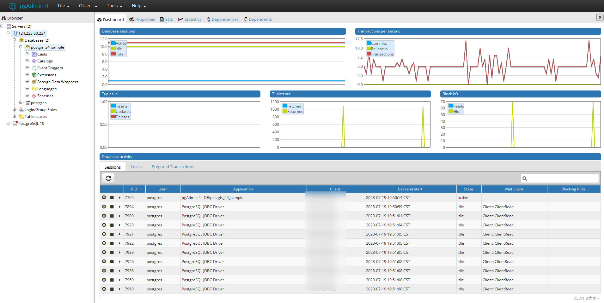Cancel active query for PID 7705

coord(104,197)
